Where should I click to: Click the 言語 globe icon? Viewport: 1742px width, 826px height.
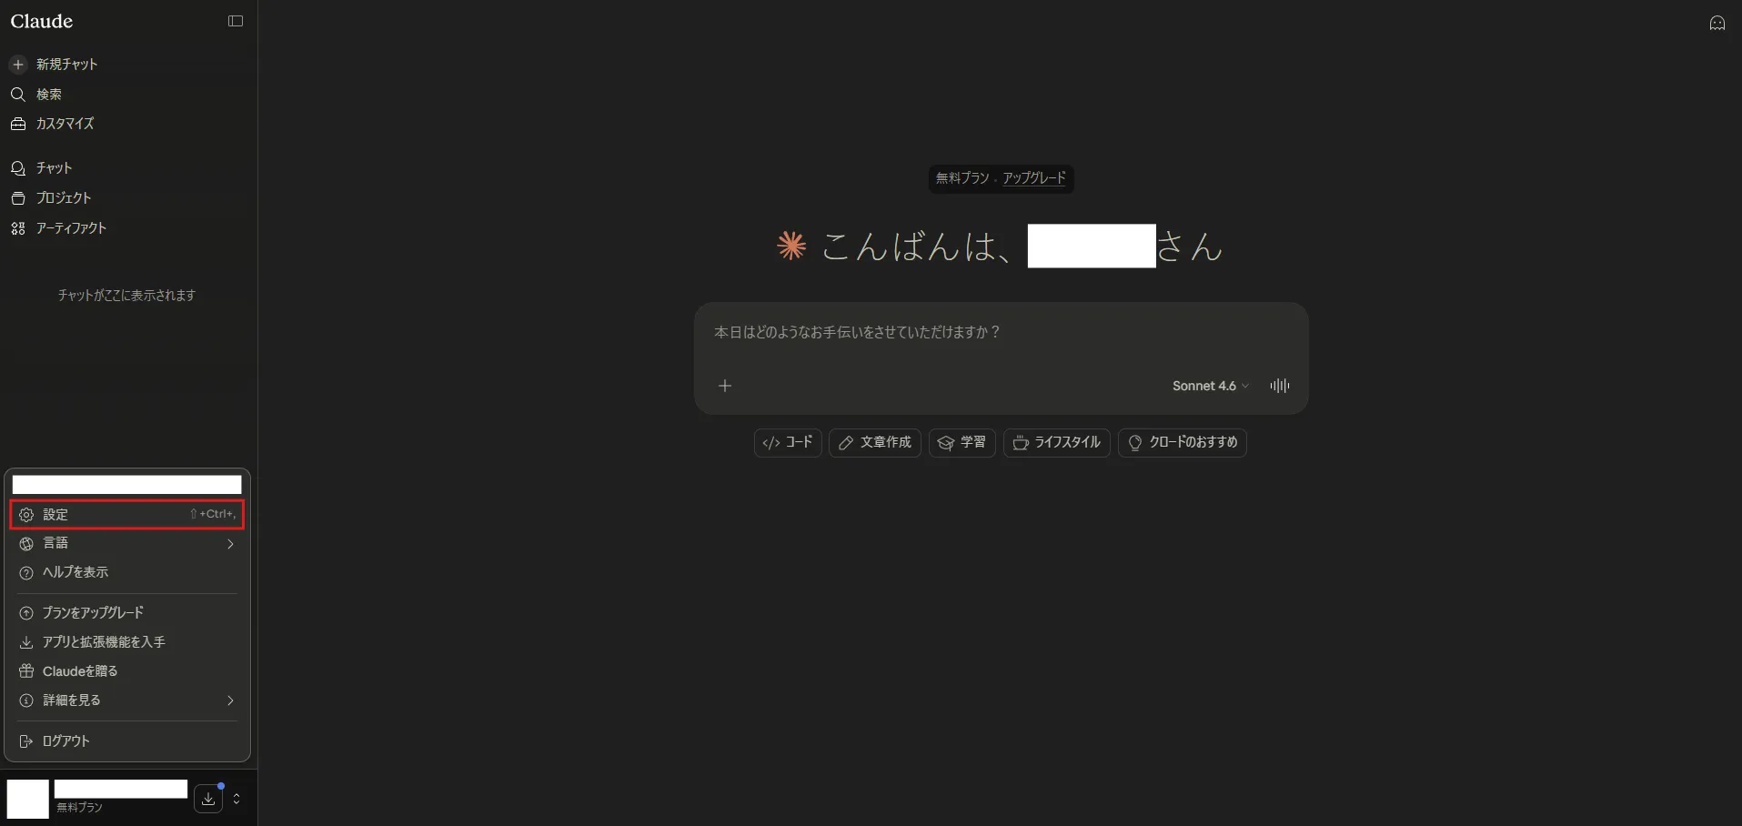point(26,544)
